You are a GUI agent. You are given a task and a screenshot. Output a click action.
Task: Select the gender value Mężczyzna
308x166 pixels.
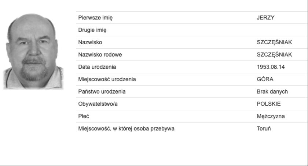pyautogui.click(x=271, y=116)
